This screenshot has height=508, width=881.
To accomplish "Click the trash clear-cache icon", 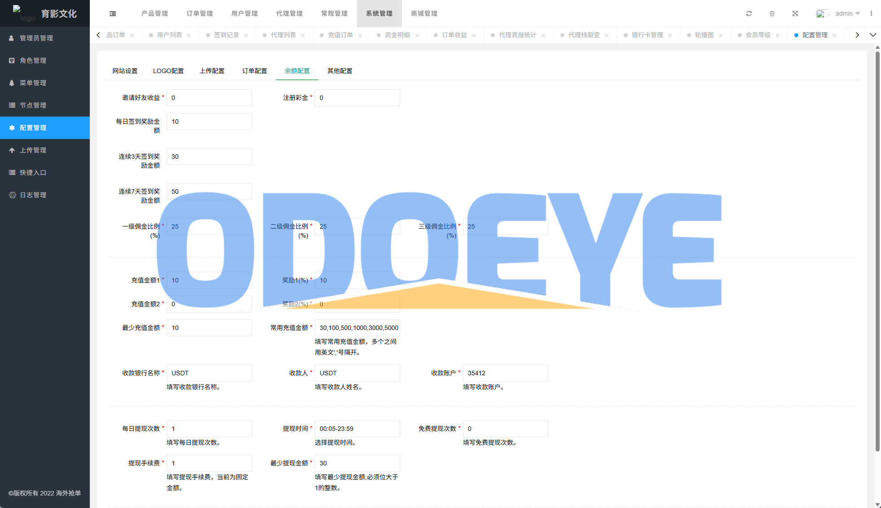I will (772, 13).
